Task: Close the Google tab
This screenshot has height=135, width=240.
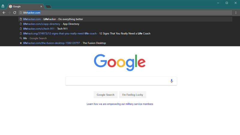Action: [x=41, y=6]
